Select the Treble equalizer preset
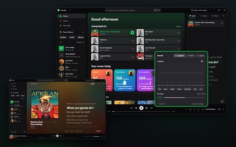 (x=172, y=89)
